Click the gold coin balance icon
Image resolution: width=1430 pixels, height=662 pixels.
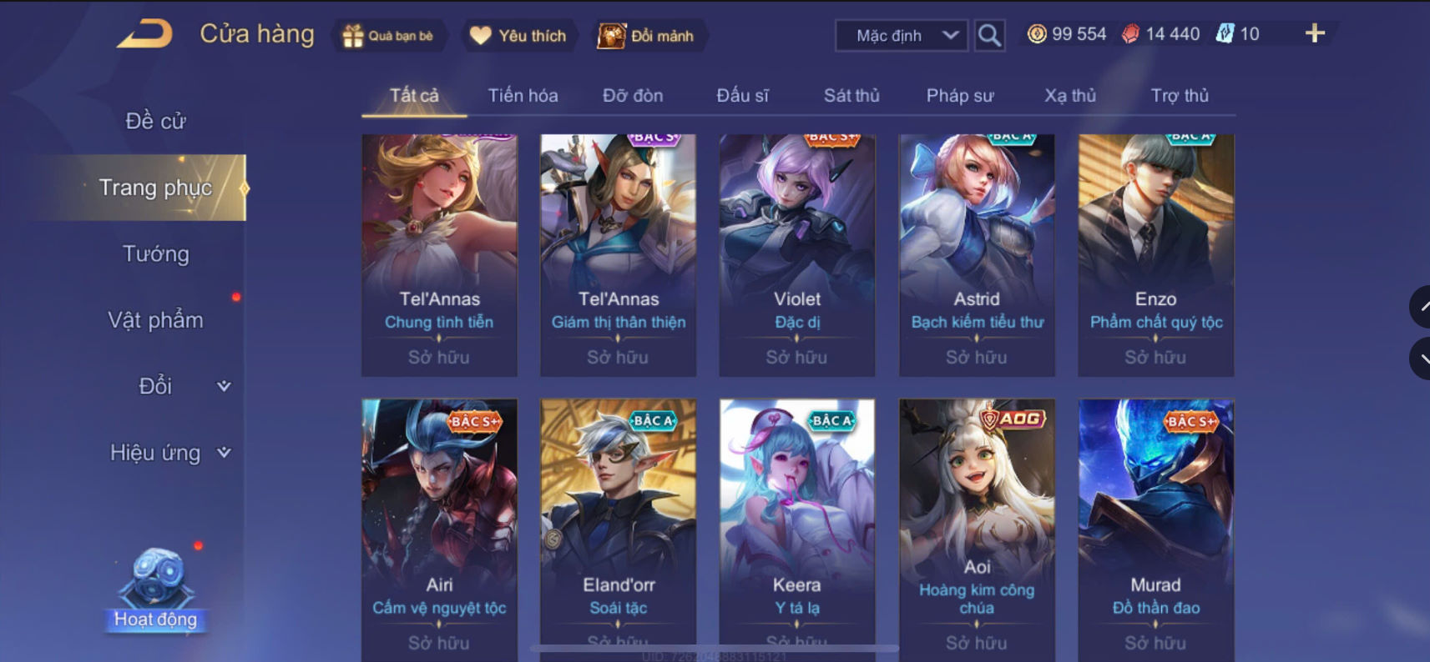pyautogui.click(x=1037, y=34)
